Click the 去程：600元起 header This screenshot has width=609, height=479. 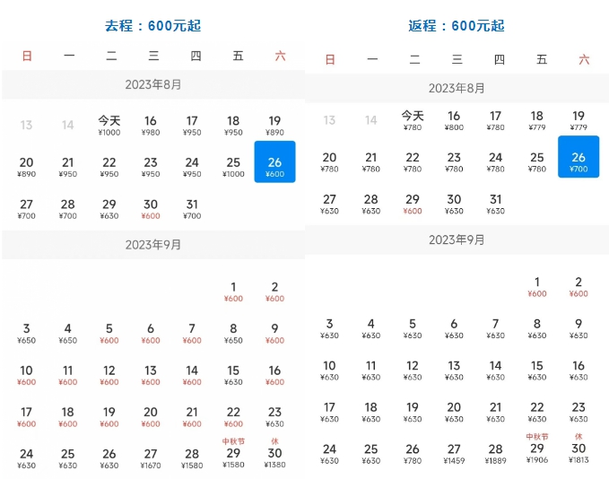click(152, 26)
